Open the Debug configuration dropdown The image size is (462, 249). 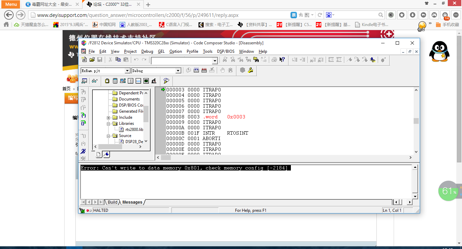[178, 71]
